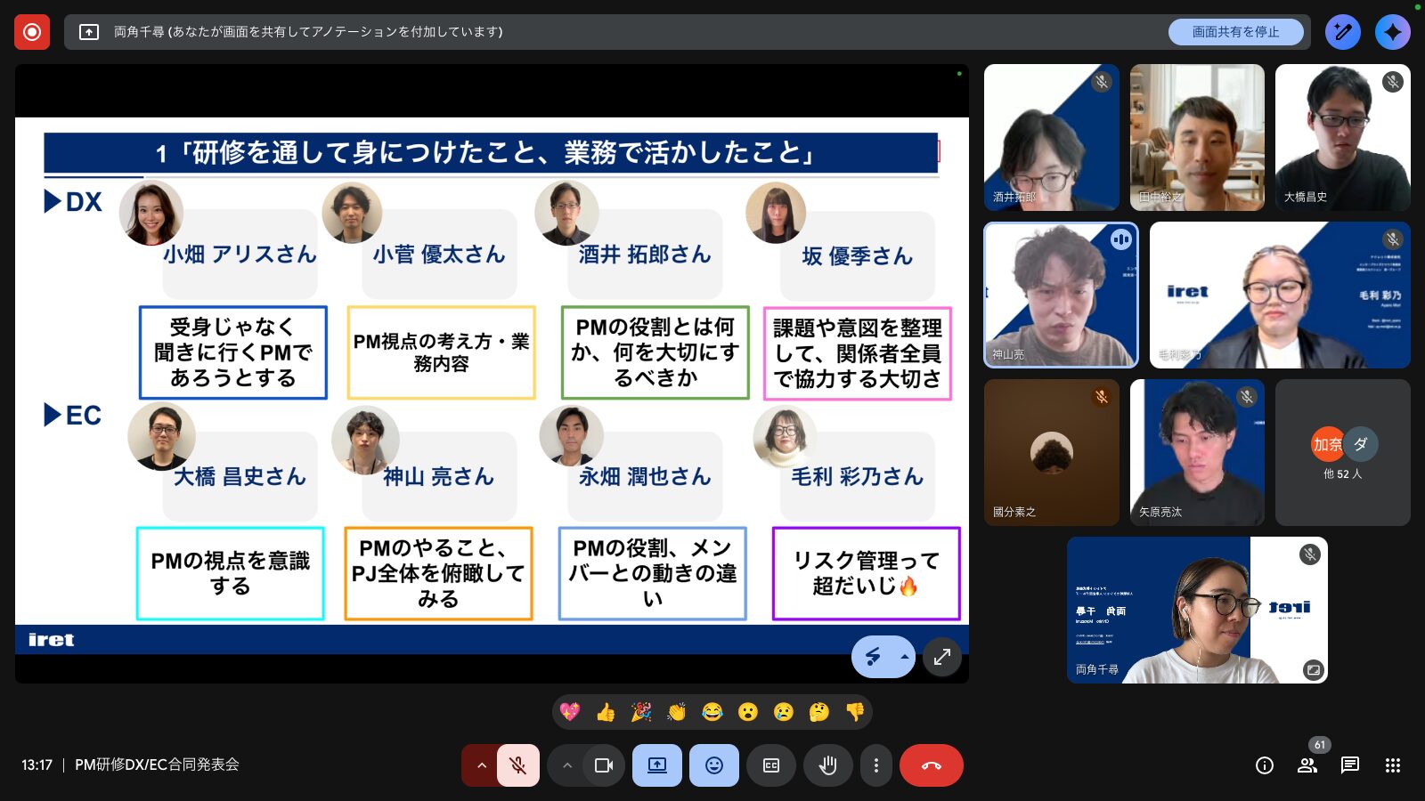This screenshot has width=1425, height=801.
Task: Leave the call with the red hang-up button
Action: [931, 765]
